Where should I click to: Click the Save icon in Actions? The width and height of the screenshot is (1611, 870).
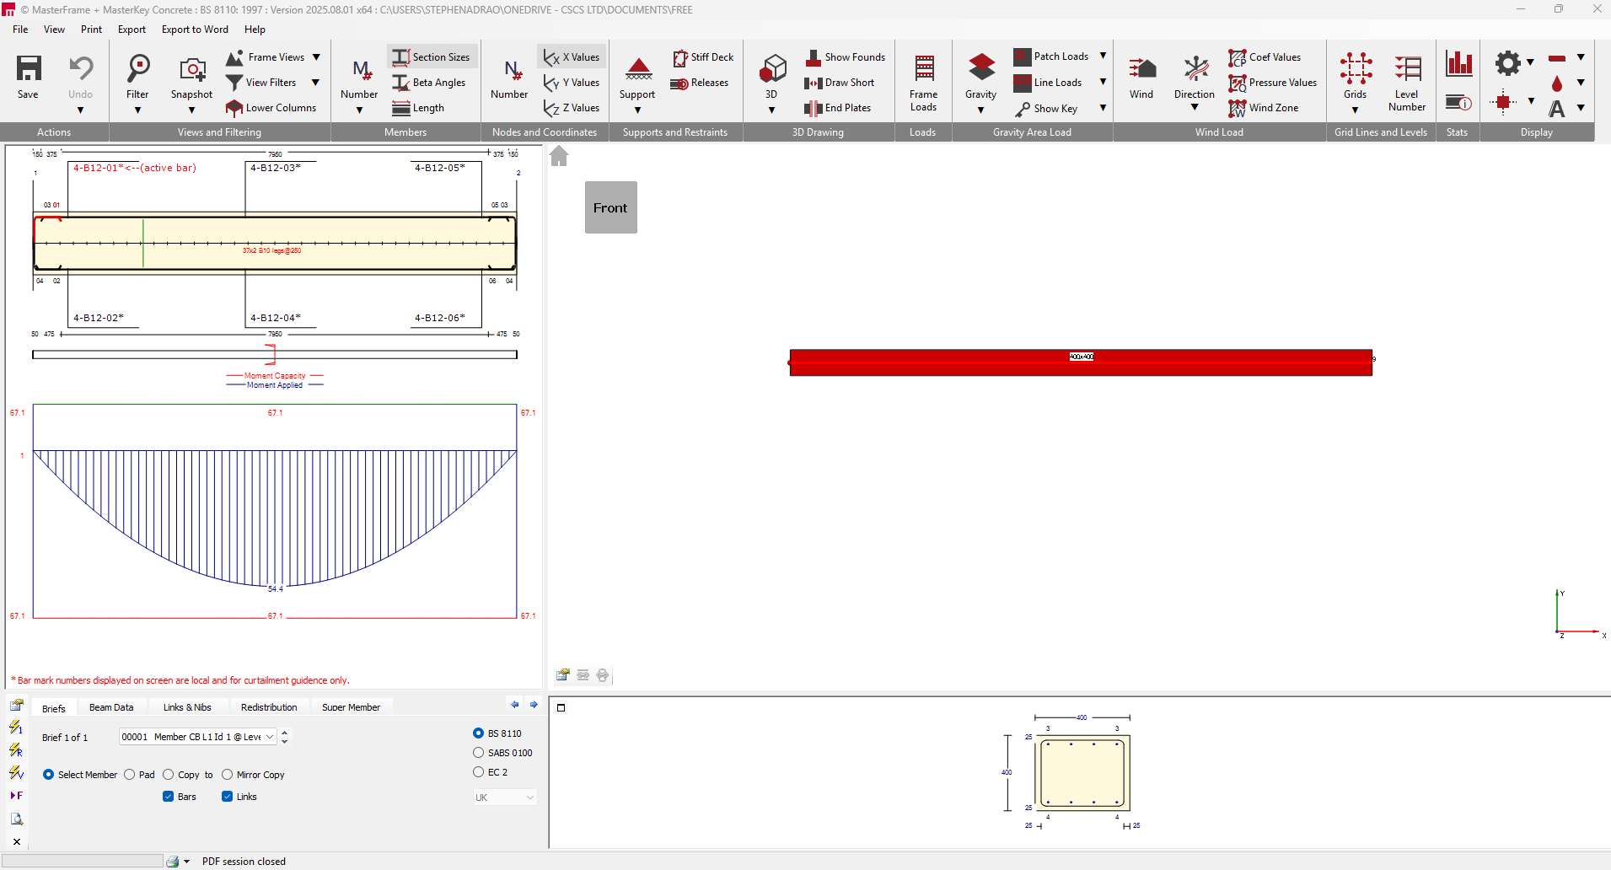click(x=29, y=68)
